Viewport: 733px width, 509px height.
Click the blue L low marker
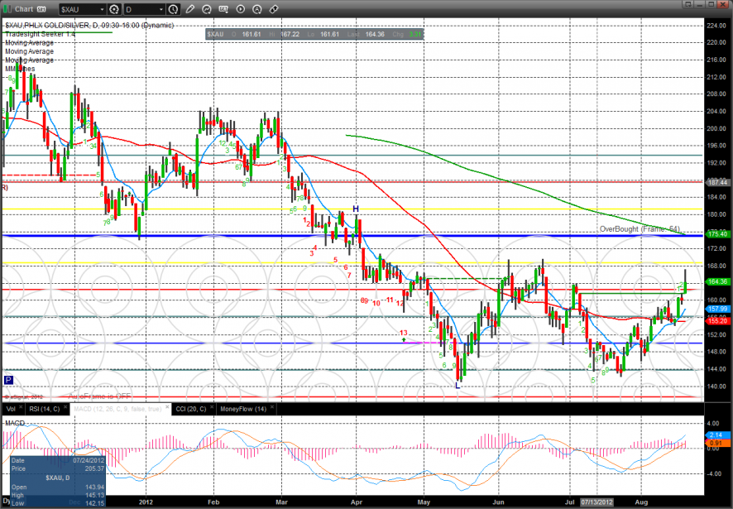pos(458,386)
